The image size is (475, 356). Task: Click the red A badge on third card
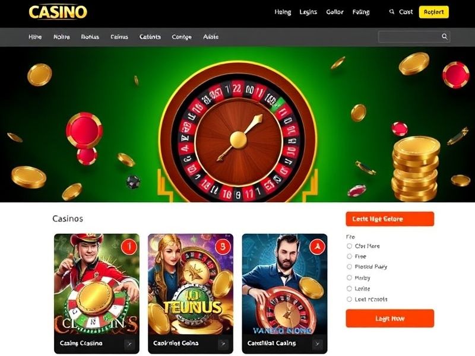[x=317, y=247]
